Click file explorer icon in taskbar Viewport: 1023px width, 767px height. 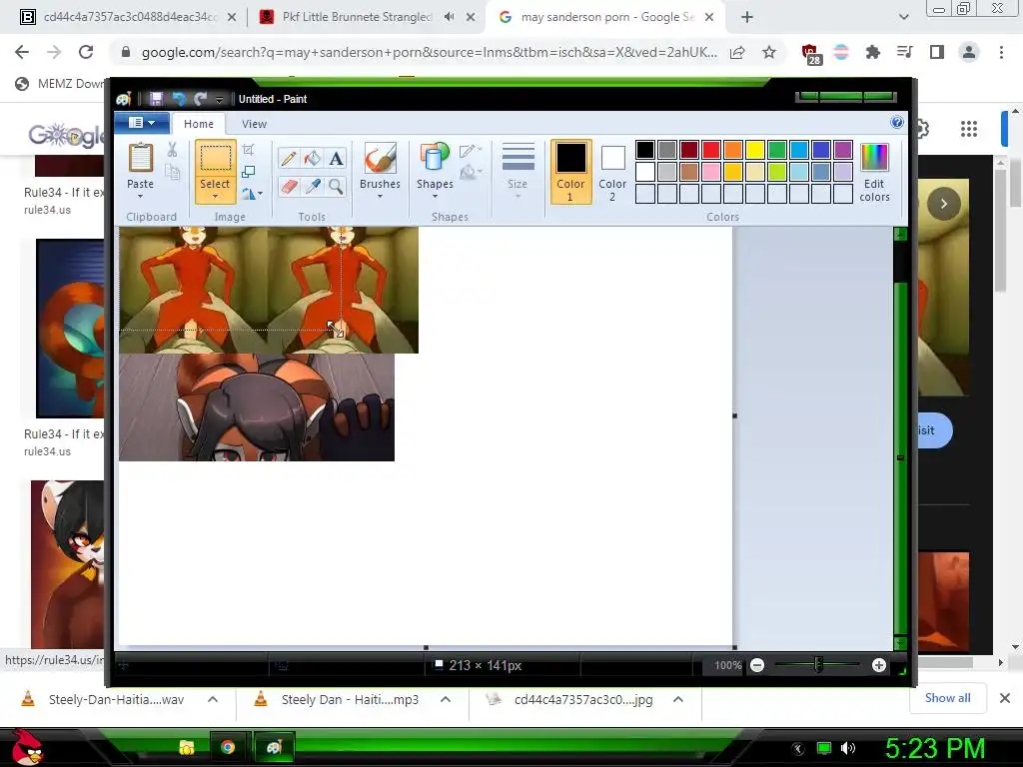tap(187, 747)
